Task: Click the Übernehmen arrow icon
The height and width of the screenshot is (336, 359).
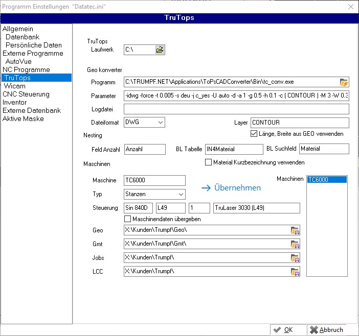Action: [206, 188]
